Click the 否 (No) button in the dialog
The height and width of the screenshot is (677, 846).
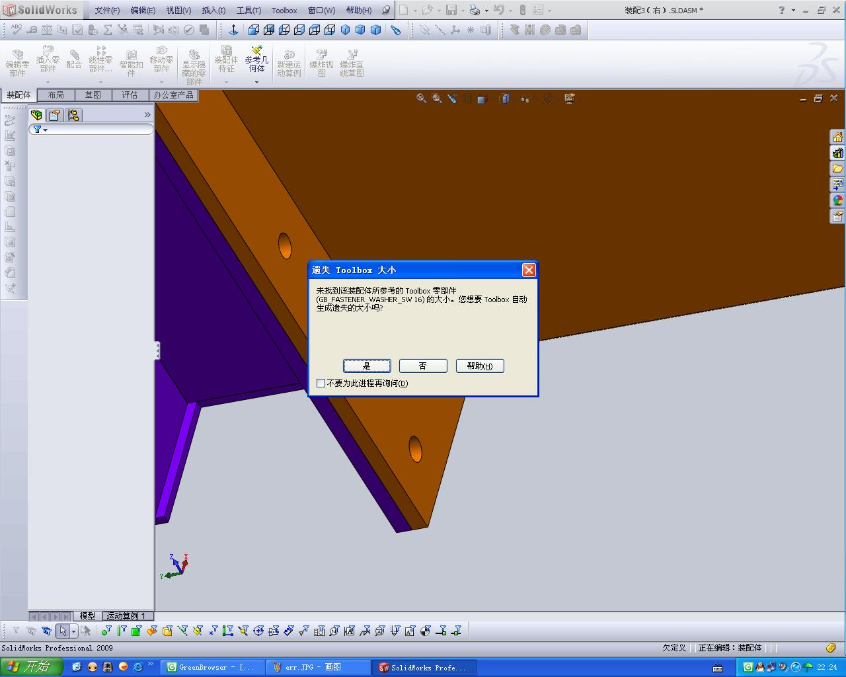click(x=423, y=366)
